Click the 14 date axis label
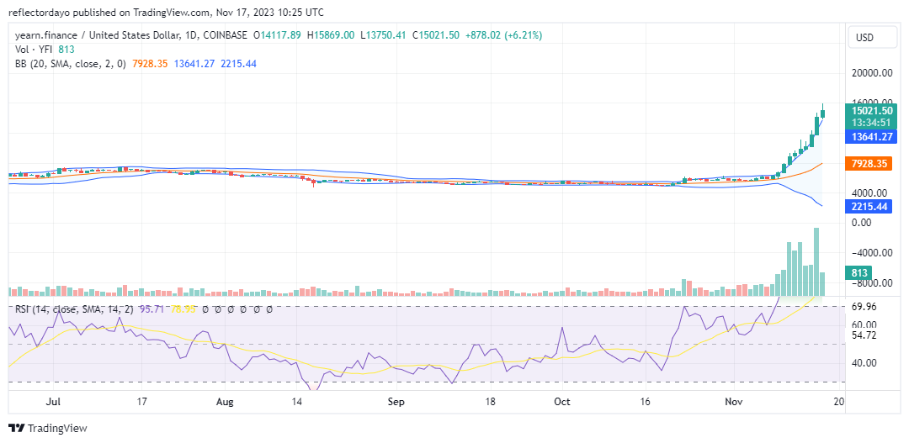Screen dimensions: 909x443 tap(297, 401)
